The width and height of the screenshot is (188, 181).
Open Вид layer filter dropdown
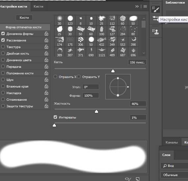tap(174, 166)
